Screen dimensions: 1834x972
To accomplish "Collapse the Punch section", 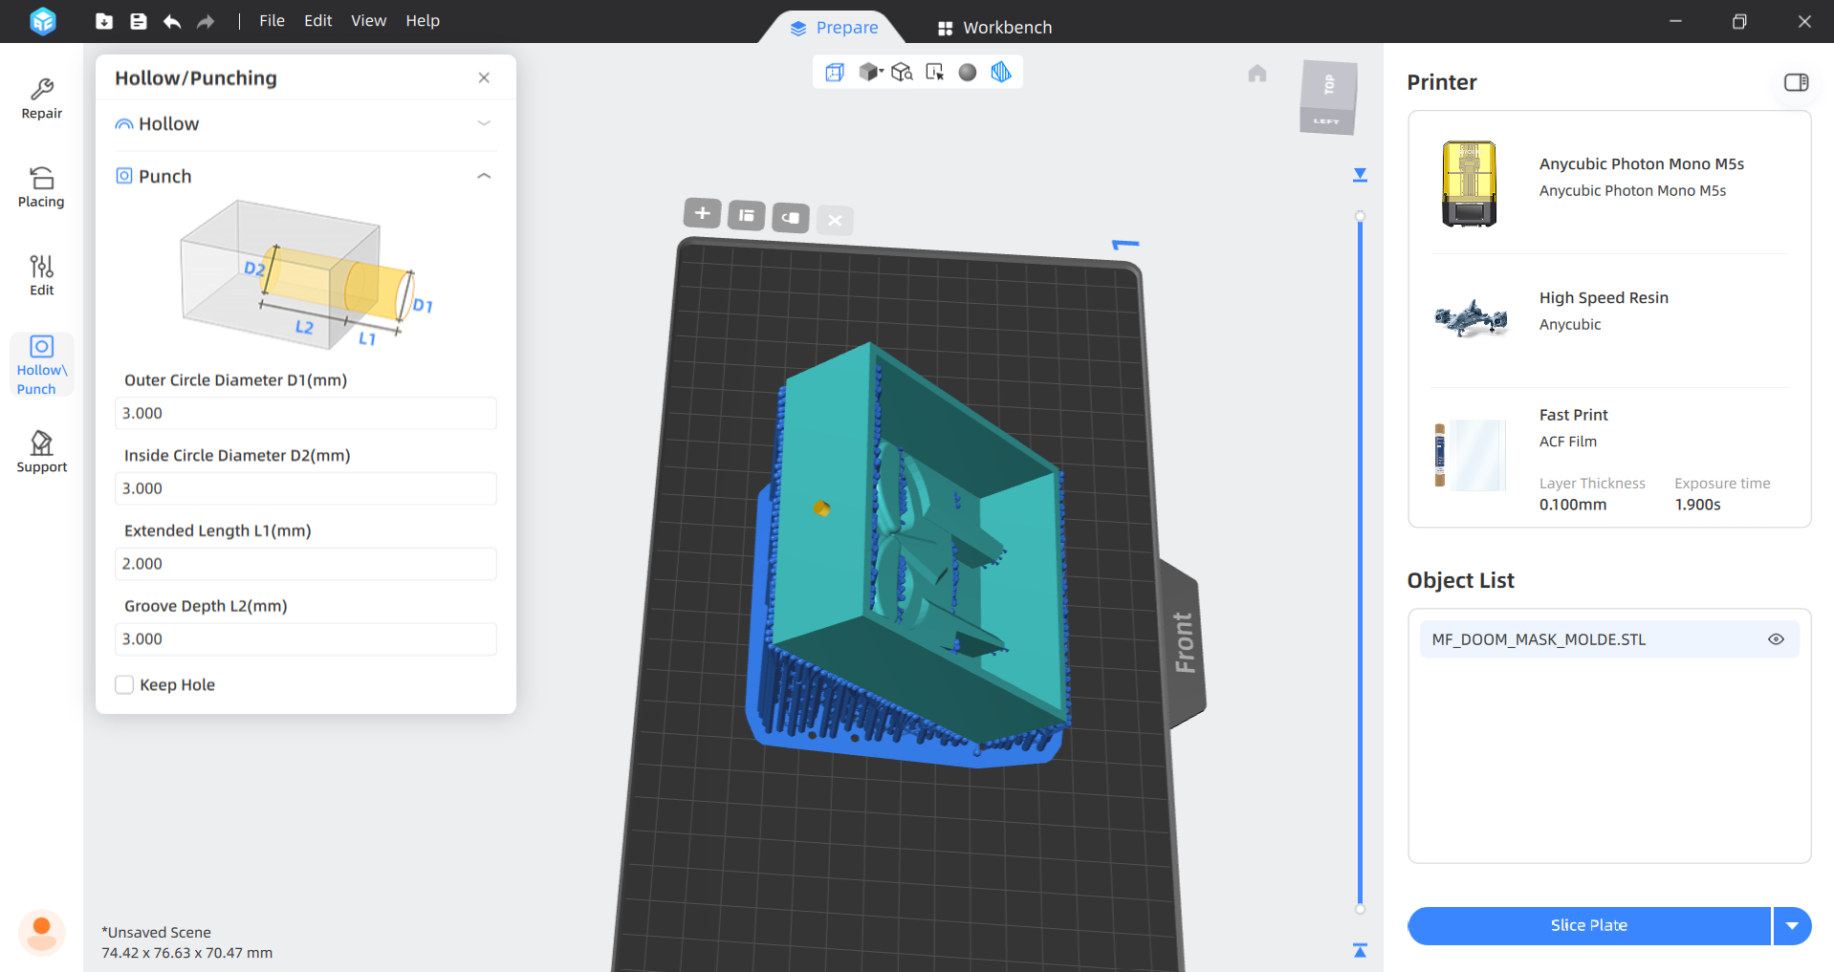I will pyautogui.click(x=484, y=176).
